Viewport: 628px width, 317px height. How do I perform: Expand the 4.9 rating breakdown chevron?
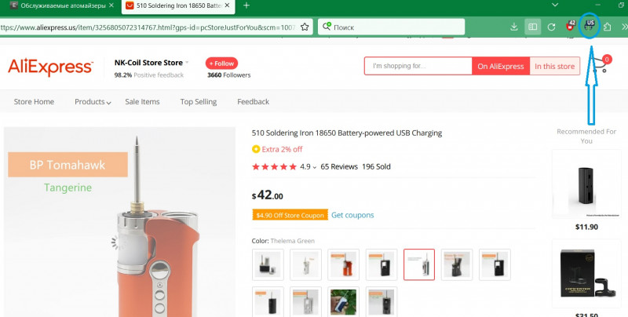click(315, 167)
